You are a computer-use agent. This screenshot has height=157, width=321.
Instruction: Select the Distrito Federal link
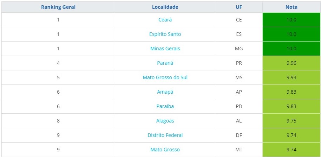tap(165, 135)
